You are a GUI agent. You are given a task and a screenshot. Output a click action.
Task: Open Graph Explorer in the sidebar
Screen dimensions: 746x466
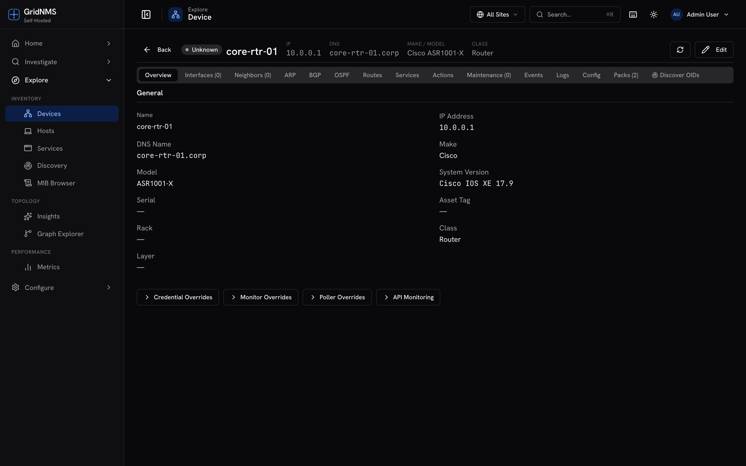point(62,234)
